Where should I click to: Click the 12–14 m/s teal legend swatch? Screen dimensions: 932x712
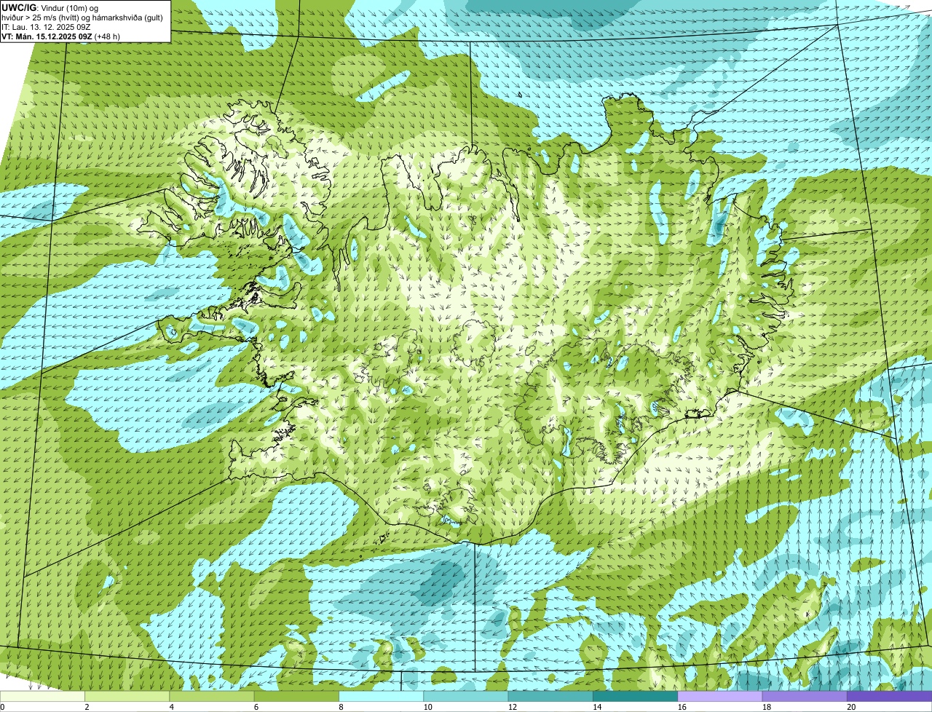click(550, 696)
